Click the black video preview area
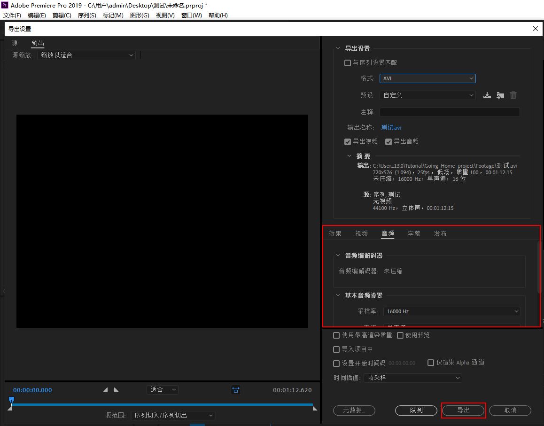The width and height of the screenshot is (544, 426). pos(162,221)
